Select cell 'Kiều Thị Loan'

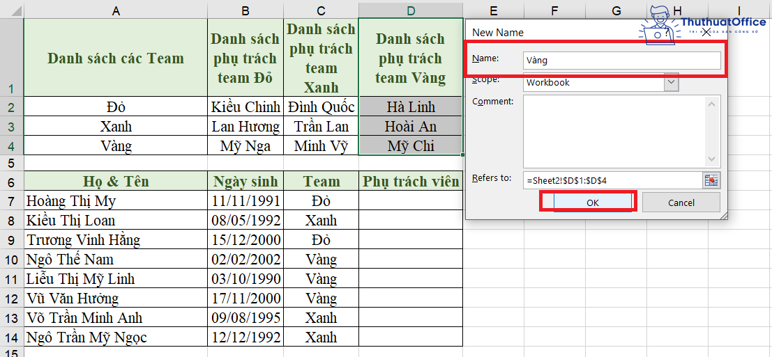point(116,219)
